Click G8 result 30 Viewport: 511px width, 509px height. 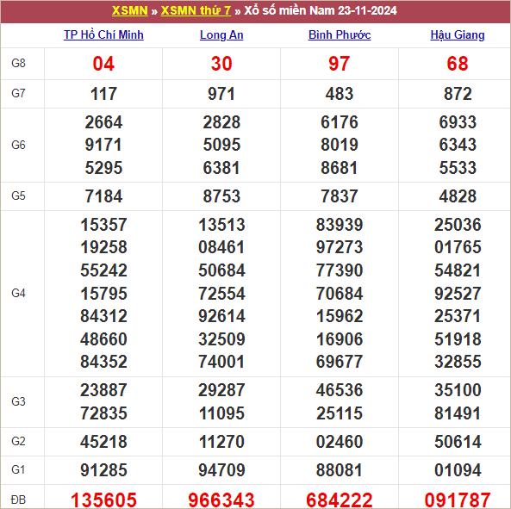(221, 64)
